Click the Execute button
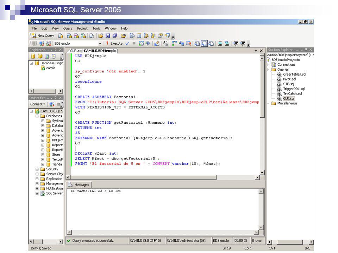 tap(114, 44)
